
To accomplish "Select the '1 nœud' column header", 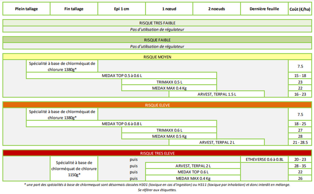I will 169,9.
